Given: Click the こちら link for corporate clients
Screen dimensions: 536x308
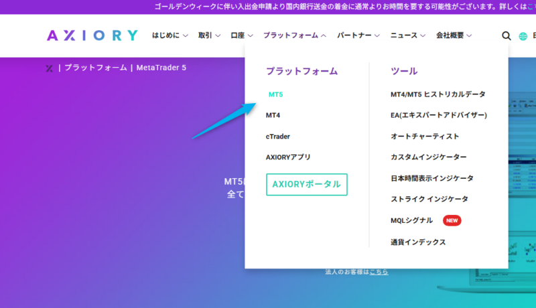Looking at the screenshot, I should [x=379, y=272].
